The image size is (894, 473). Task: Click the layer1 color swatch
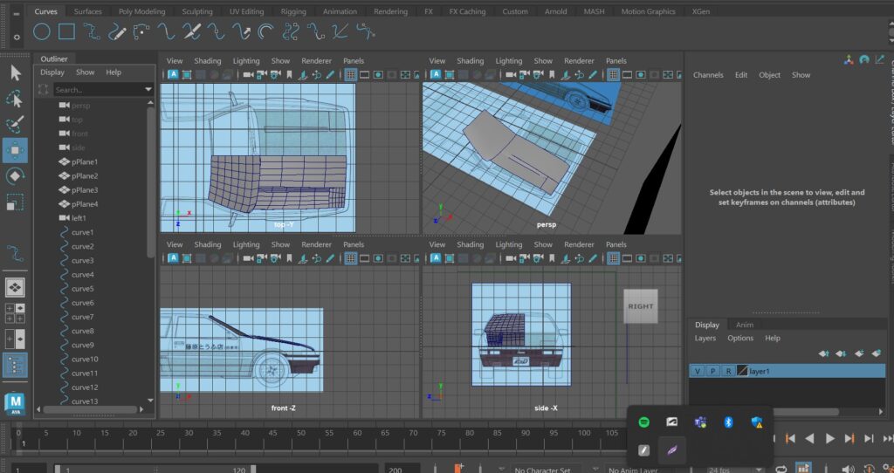coord(742,371)
